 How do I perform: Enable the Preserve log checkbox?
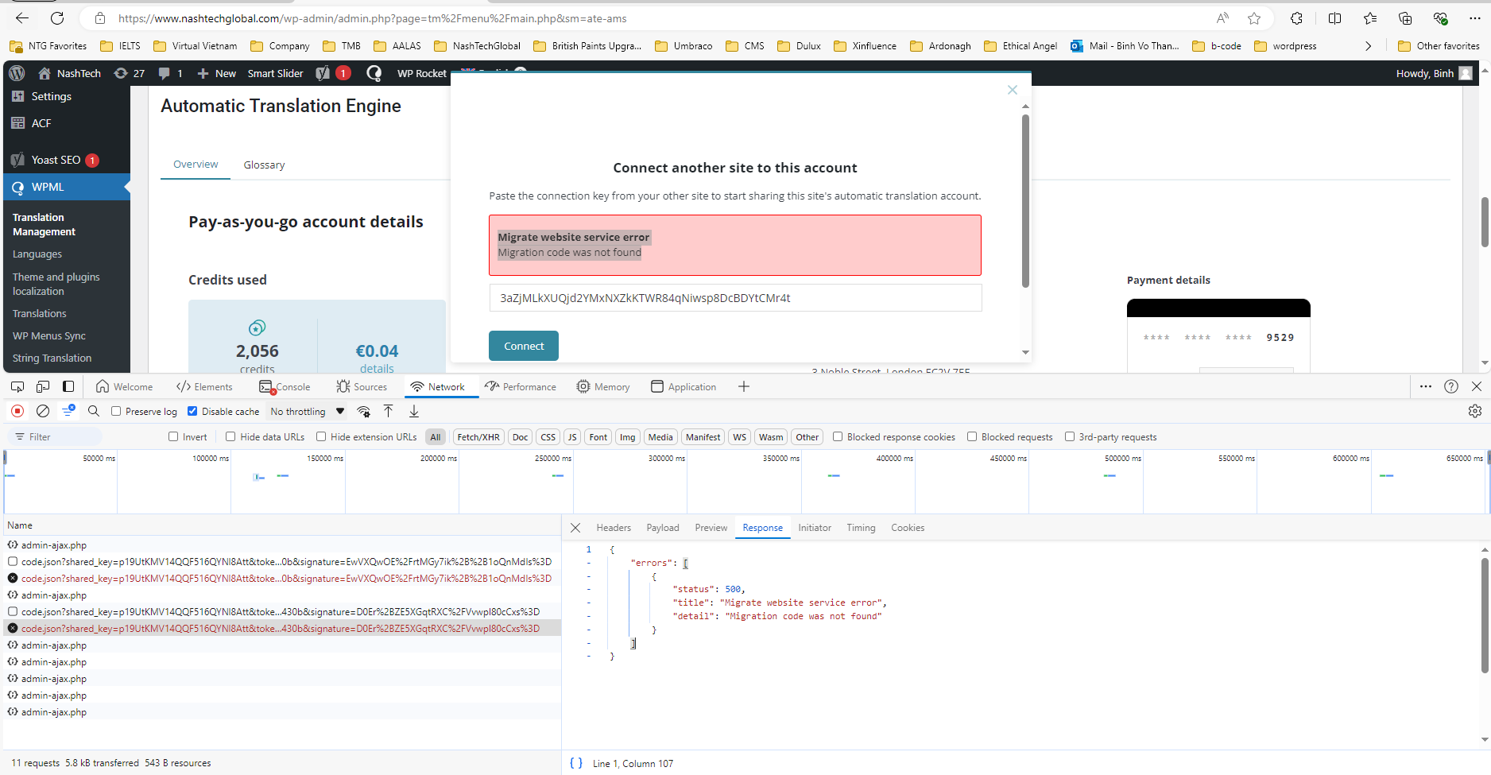(x=116, y=411)
